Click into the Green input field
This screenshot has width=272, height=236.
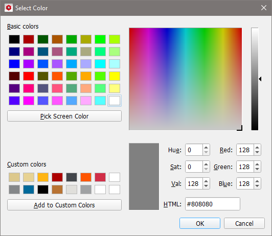click(x=245, y=167)
